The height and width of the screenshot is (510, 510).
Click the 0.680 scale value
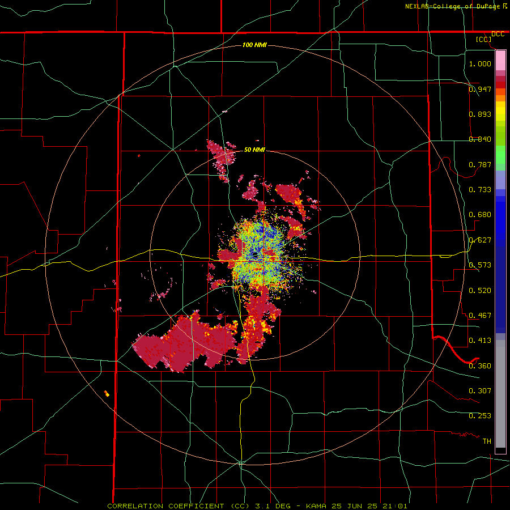[x=480, y=215]
